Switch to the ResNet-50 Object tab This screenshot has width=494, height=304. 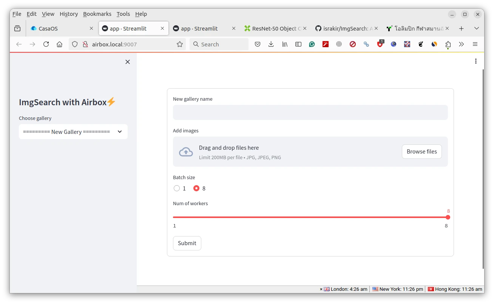275,28
